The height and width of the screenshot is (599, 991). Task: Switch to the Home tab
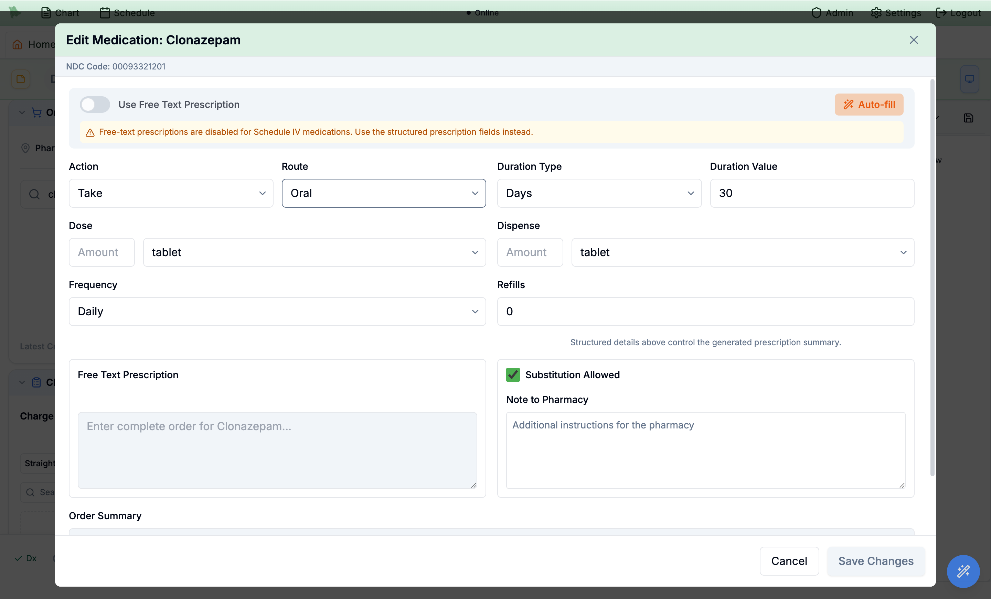point(34,44)
